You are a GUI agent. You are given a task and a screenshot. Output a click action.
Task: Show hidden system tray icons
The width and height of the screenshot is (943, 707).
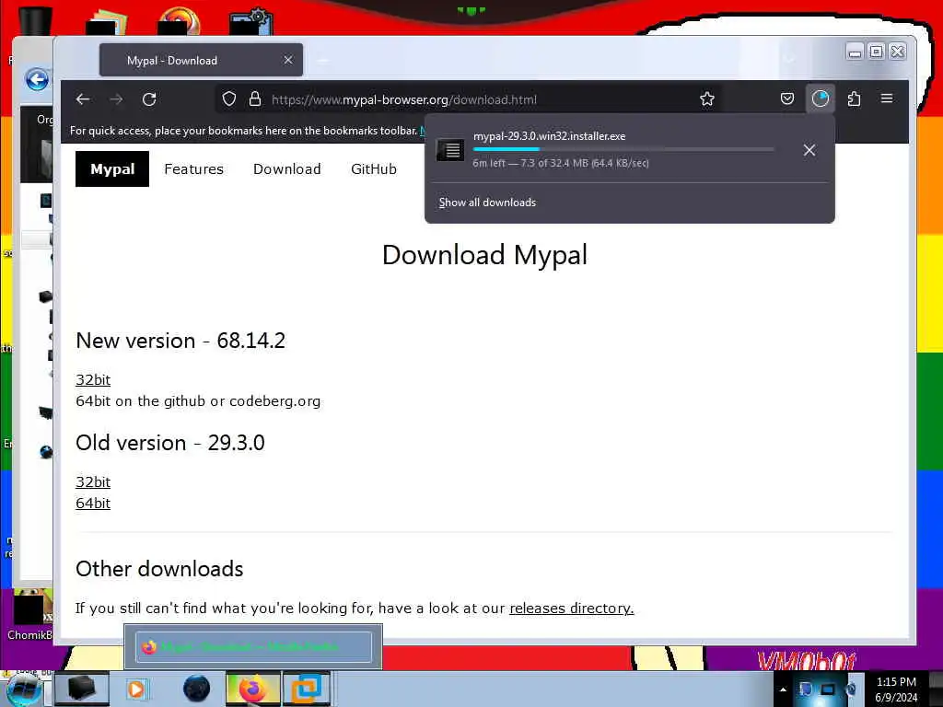tap(783, 689)
